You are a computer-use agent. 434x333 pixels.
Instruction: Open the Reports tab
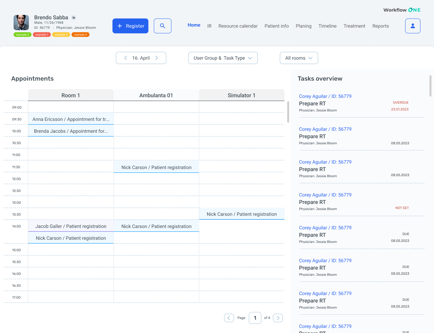click(380, 26)
